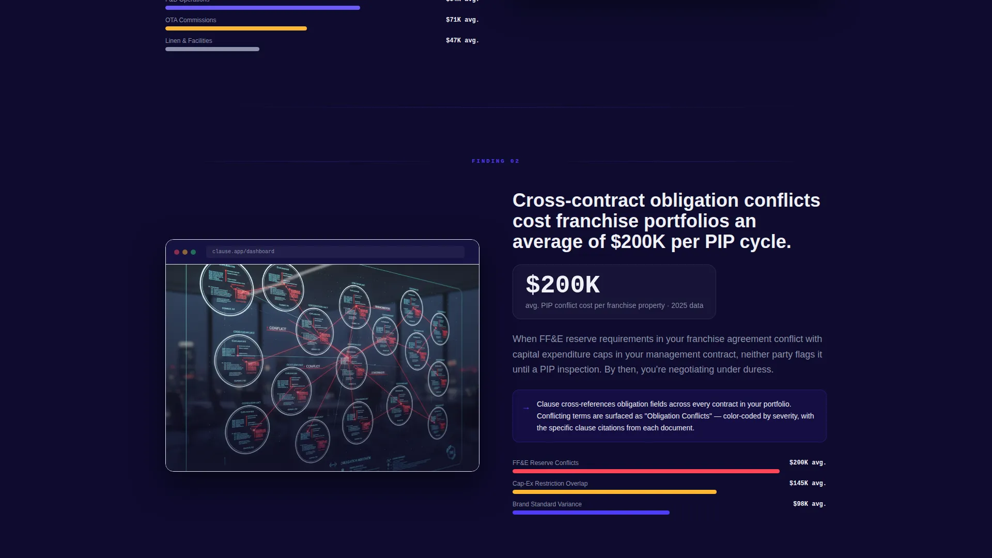Click the Linen & Facilities label
The height and width of the screenshot is (558, 992).
[189, 41]
